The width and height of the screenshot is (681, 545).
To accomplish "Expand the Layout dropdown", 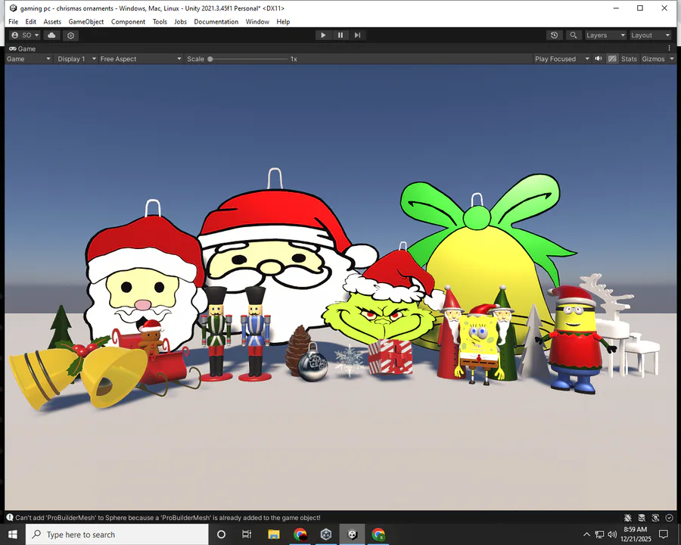I will coord(651,36).
